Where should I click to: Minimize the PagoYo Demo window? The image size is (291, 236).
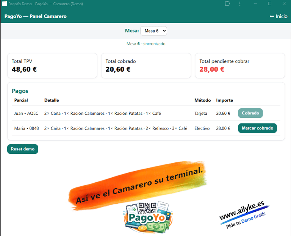(255, 3)
